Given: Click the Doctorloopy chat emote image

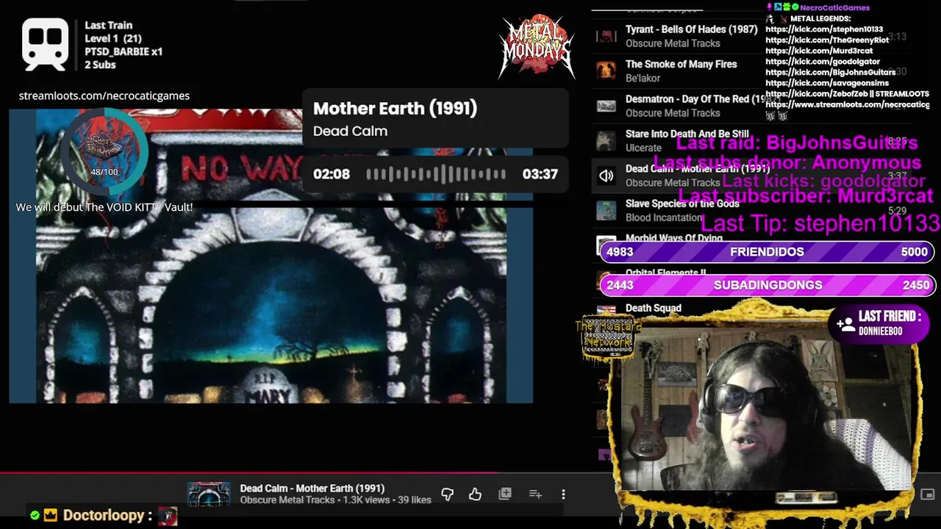Looking at the screenshot, I should pos(168,516).
